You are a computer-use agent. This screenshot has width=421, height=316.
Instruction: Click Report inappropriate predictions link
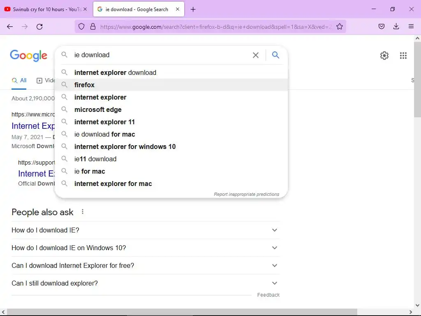click(x=246, y=194)
